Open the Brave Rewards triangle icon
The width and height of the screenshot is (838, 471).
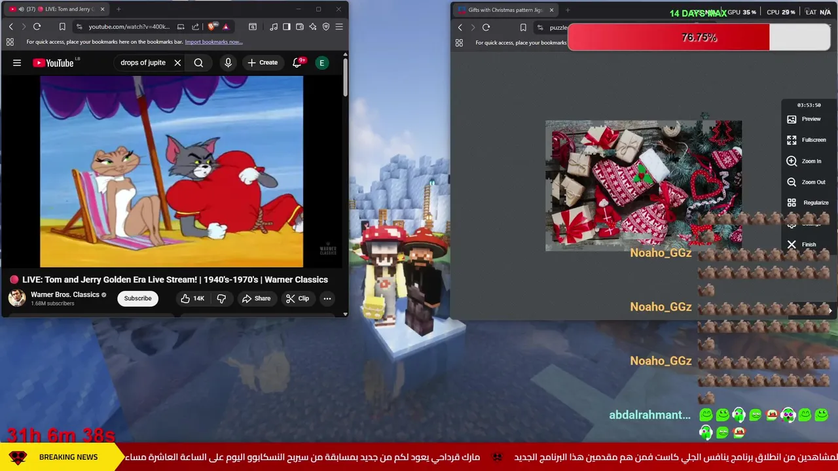(x=225, y=27)
